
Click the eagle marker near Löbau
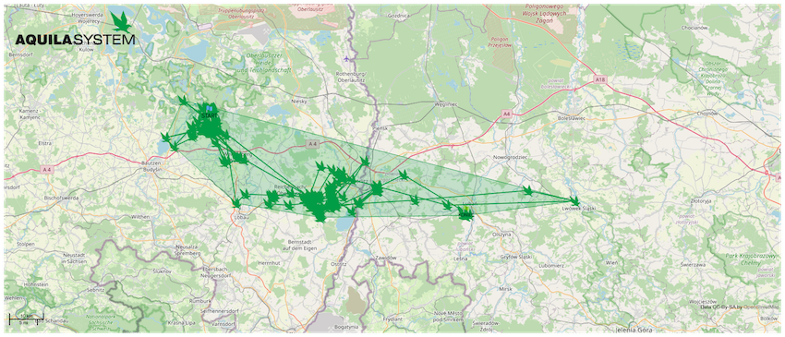tap(236, 203)
